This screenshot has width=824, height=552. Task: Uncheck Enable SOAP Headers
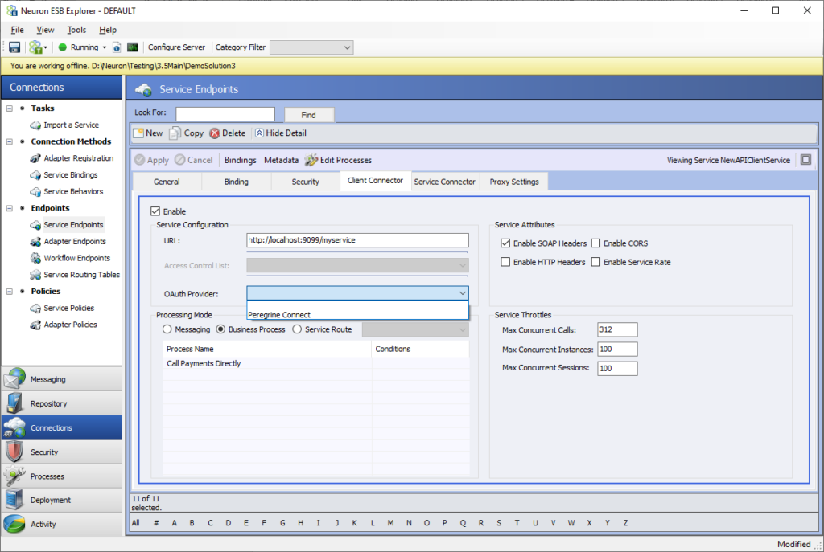[x=505, y=243]
